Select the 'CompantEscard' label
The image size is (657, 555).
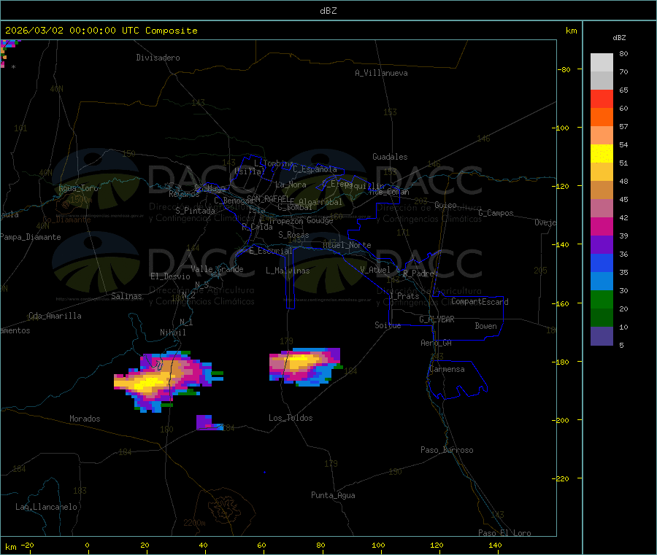tap(480, 302)
